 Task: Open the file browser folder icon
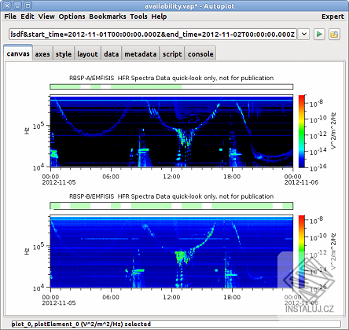[x=334, y=35]
